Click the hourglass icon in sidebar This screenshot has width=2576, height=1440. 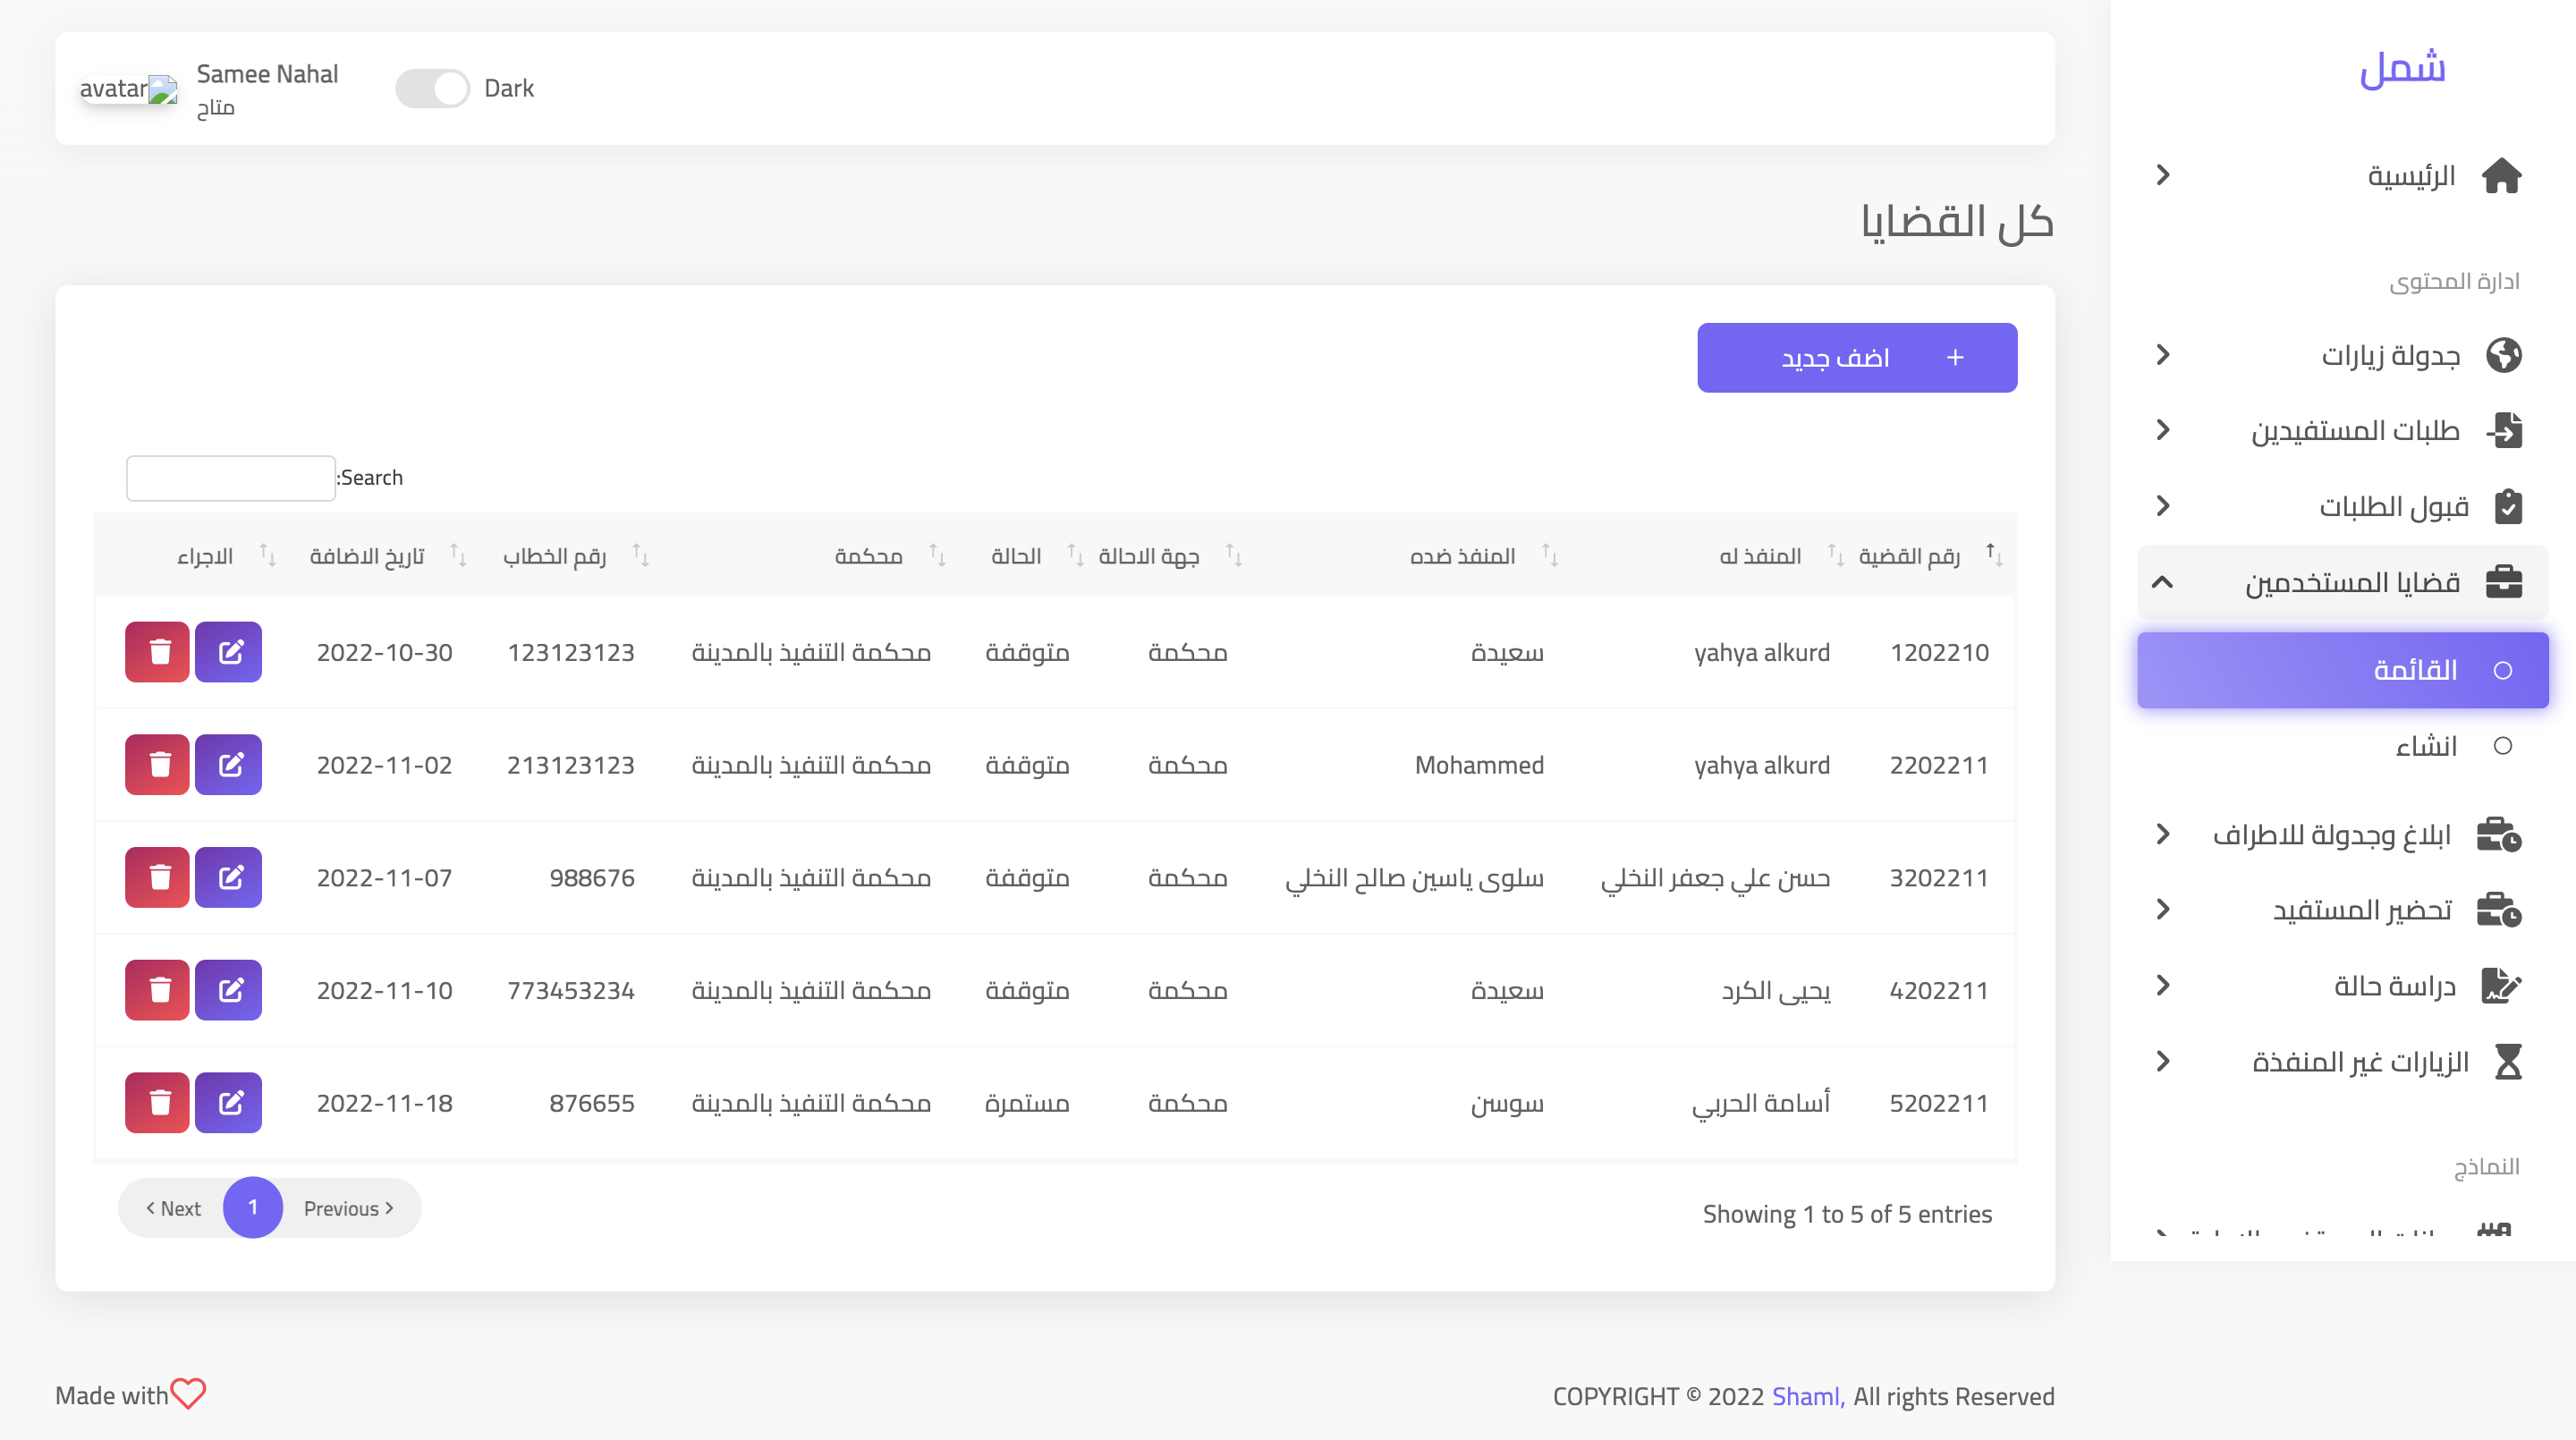click(2507, 1061)
